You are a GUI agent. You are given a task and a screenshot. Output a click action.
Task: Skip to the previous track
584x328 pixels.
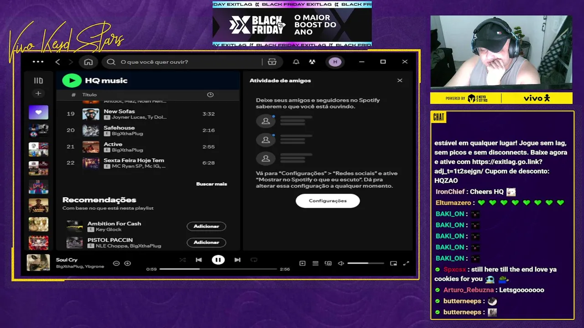198,260
